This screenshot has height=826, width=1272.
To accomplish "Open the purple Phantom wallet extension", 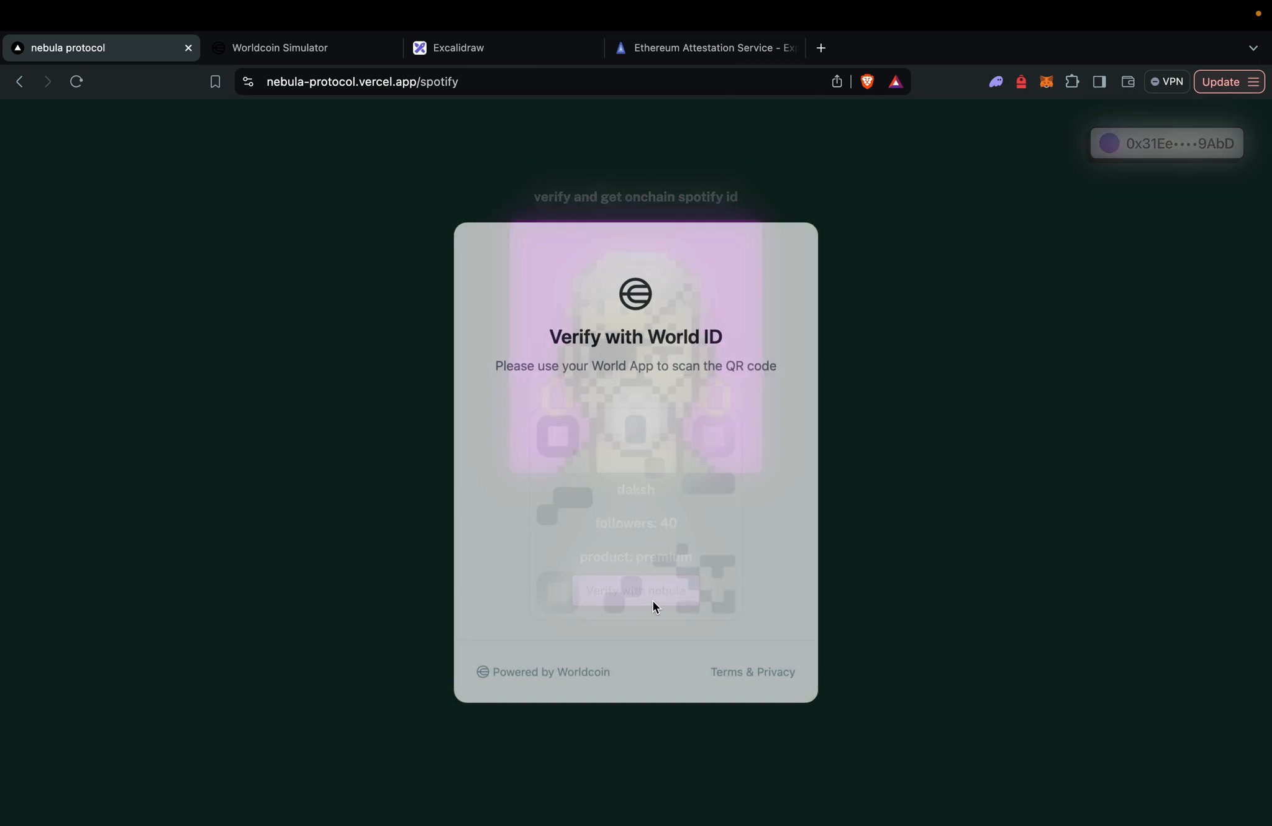I will point(996,82).
